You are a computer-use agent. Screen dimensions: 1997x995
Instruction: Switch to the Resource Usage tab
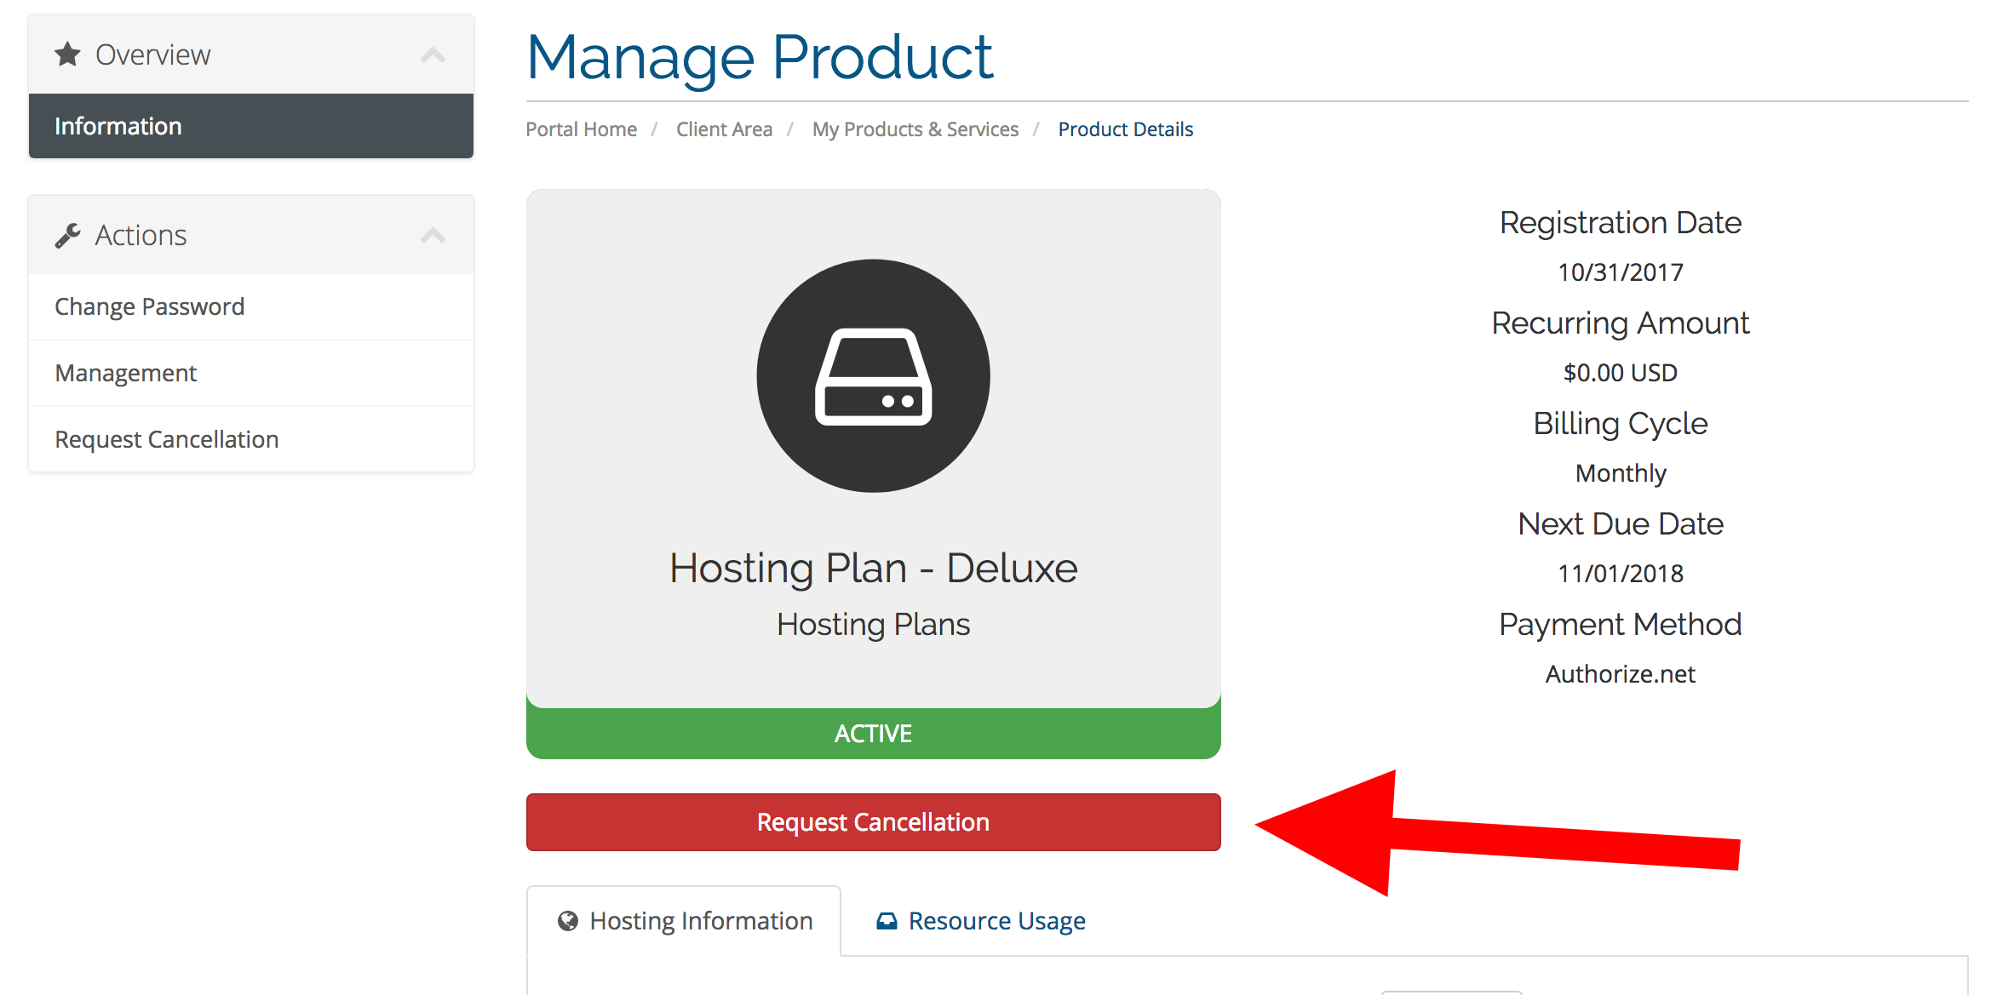point(980,921)
